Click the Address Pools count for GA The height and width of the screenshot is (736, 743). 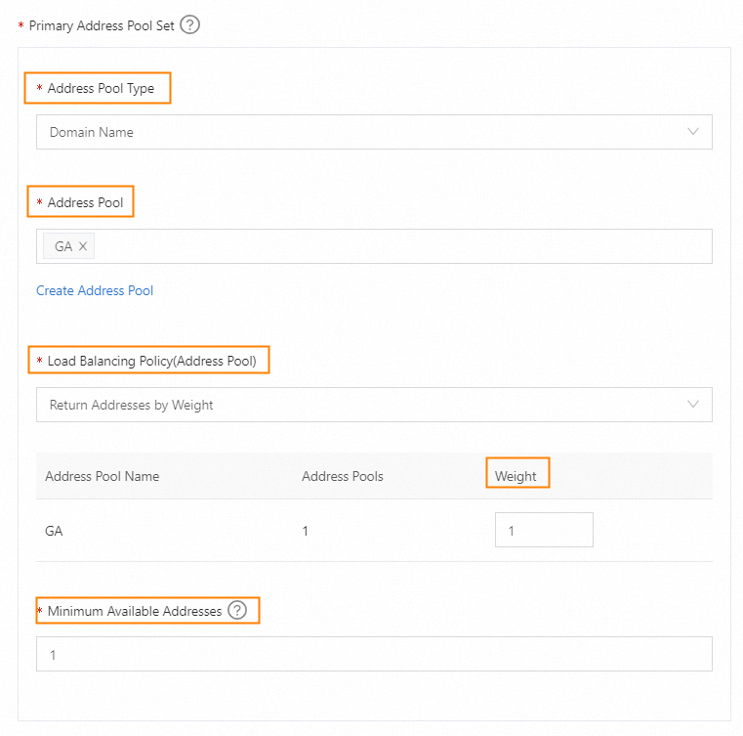click(x=306, y=531)
